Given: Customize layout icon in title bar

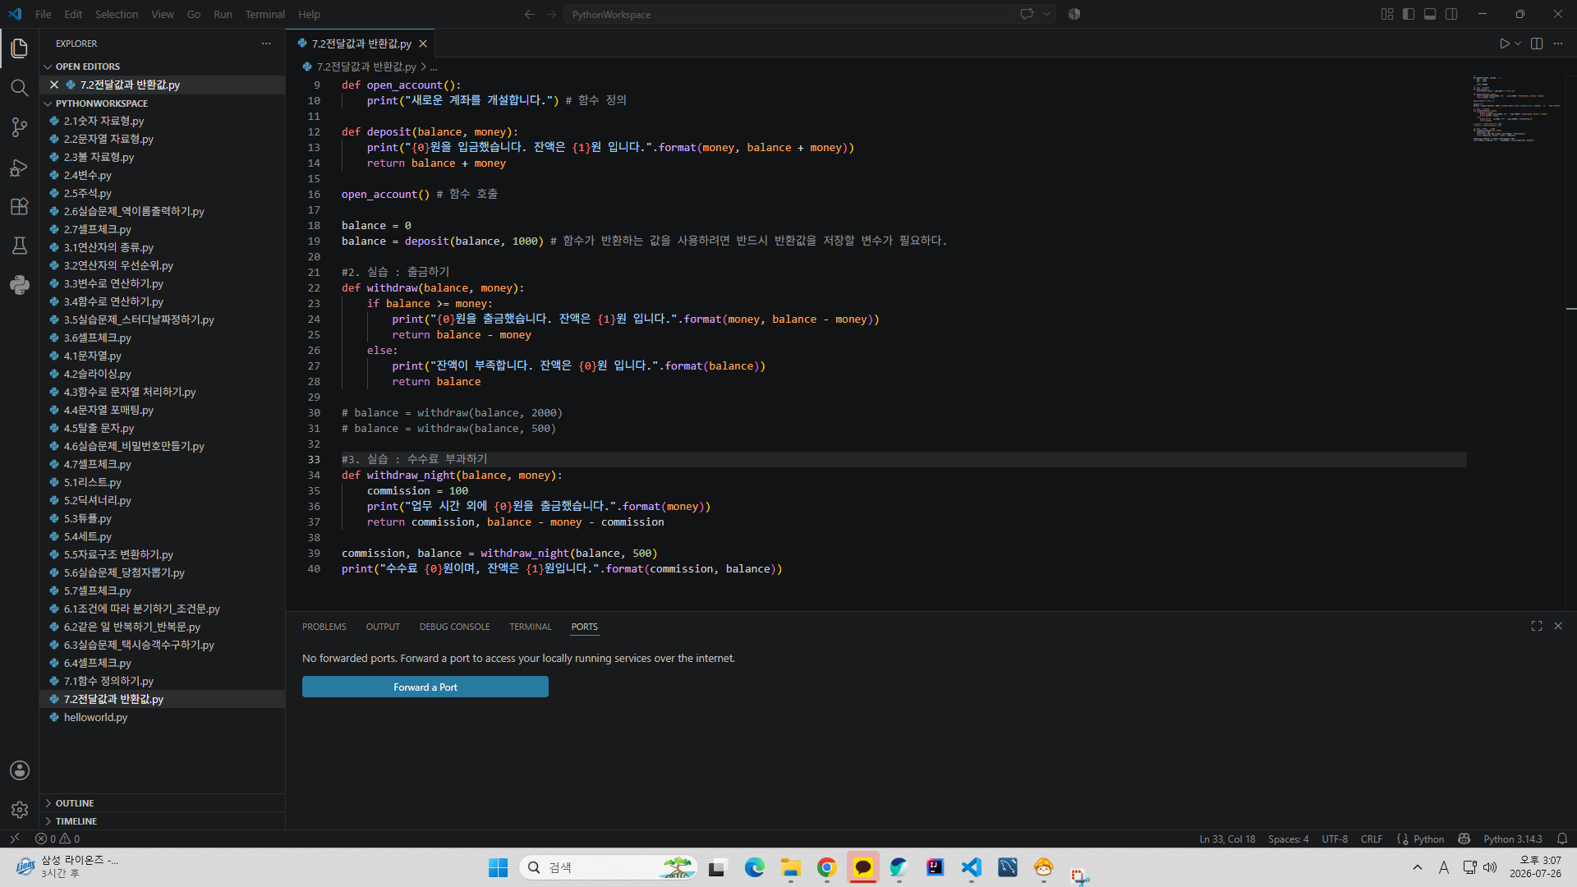Looking at the screenshot, I should [1387, 14].
